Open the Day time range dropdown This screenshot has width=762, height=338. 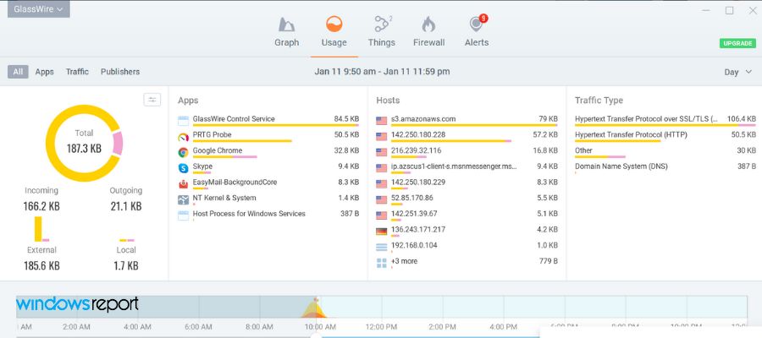click(737, 73)
